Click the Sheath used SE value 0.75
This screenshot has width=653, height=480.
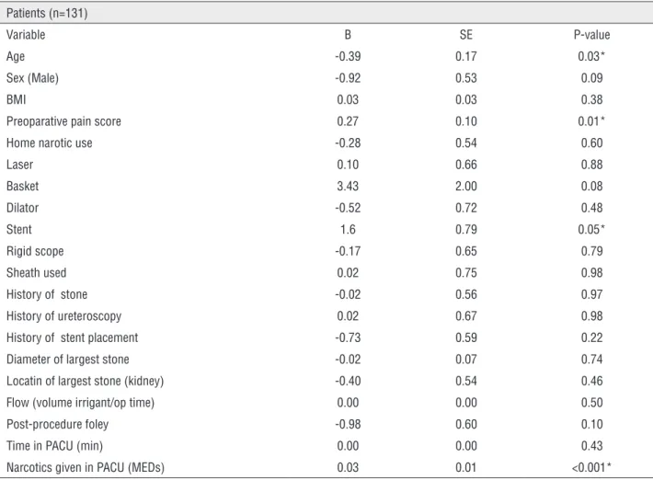(x=466, y=273)
